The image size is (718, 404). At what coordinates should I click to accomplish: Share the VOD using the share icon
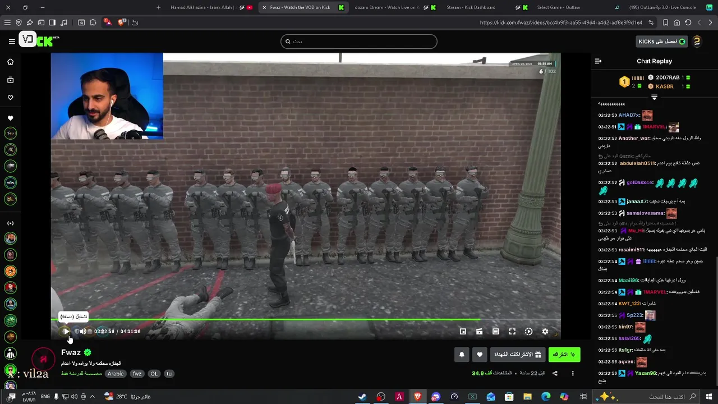[x=555, y=373]
